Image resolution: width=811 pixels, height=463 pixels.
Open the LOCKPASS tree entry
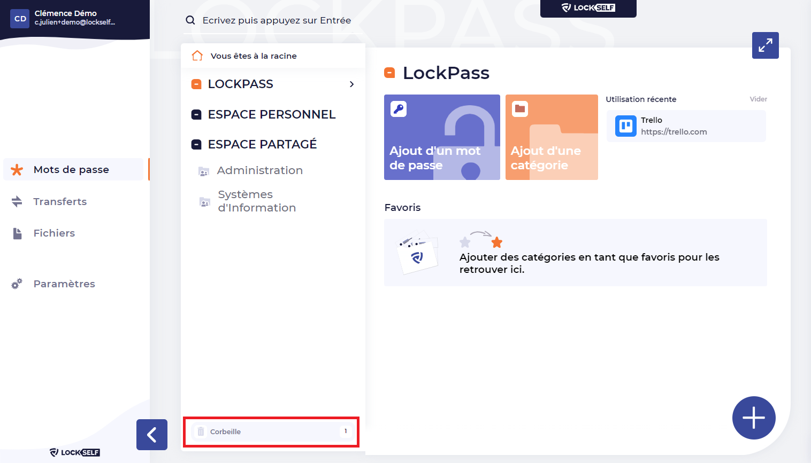click(x=241, y=84)
